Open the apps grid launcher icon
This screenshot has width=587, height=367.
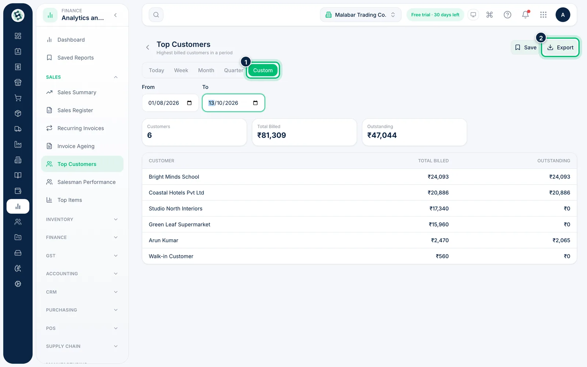(543, 15)
